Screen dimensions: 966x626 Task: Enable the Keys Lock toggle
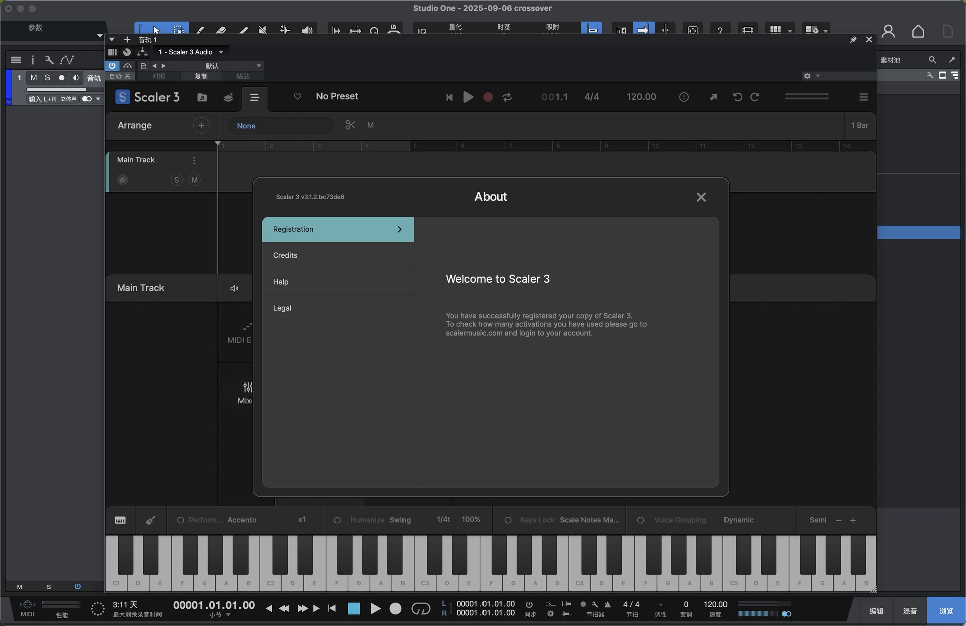click(508, 520)
